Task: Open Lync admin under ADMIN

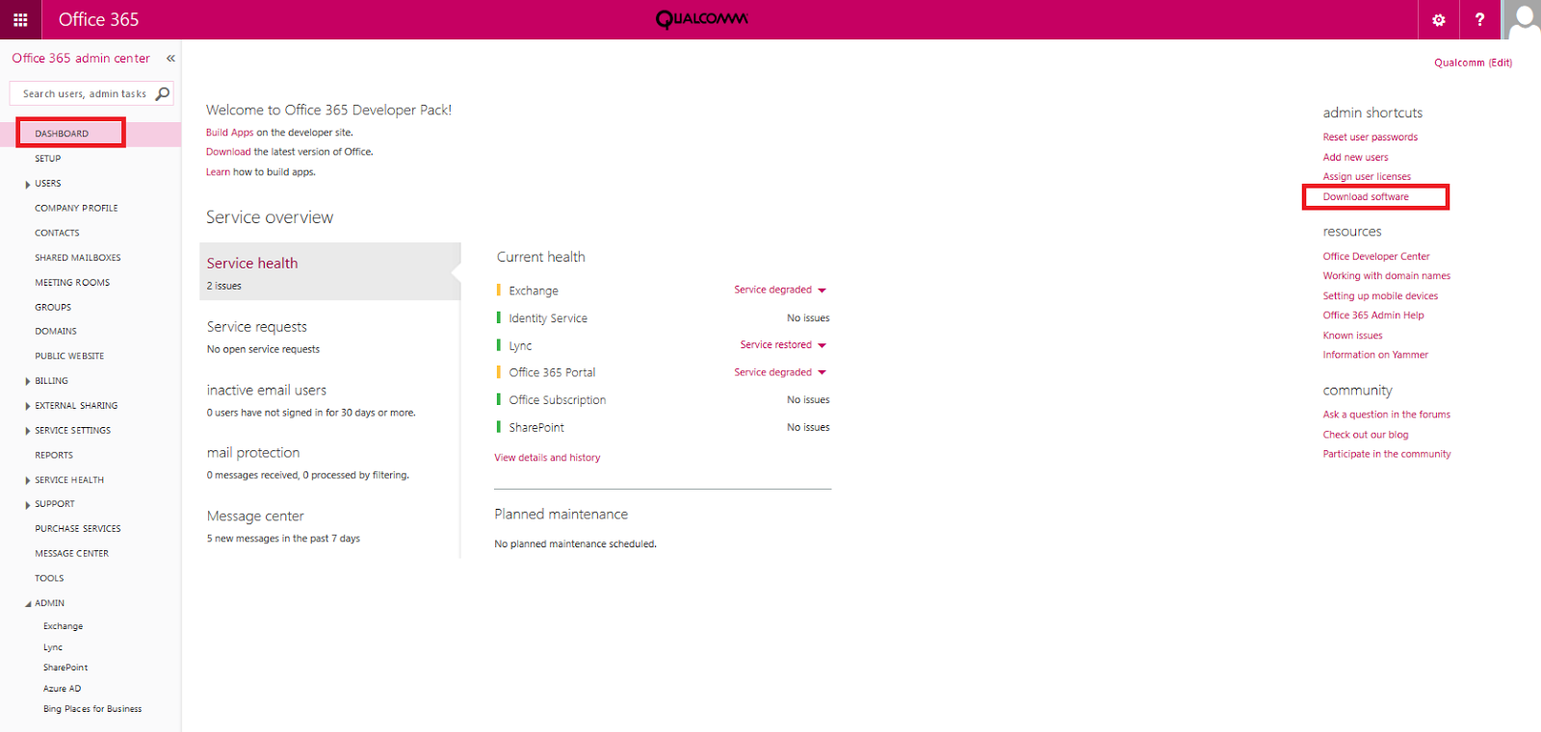Action: click(53, 648)
